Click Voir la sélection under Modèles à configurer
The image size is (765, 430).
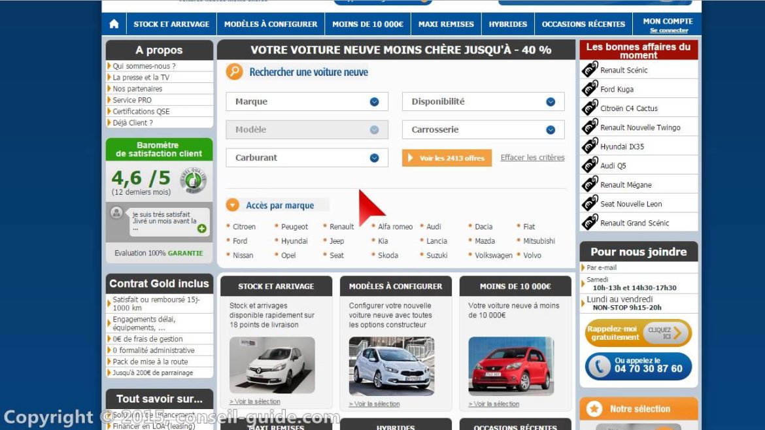[x=374, y=404]
